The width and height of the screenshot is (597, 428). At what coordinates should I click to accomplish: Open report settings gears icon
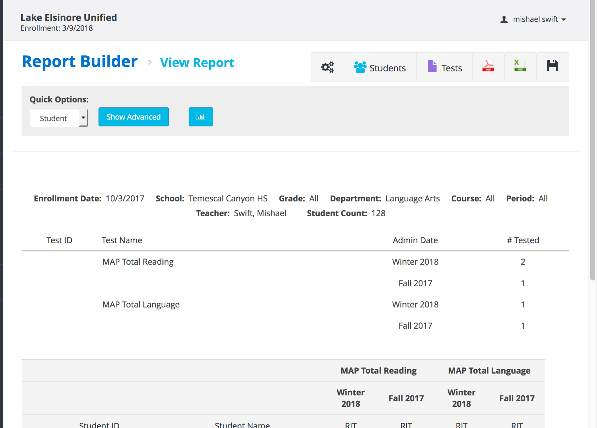[327, 67]
